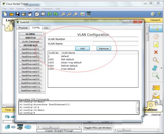
Task: Switch to the Physical tab
Action: [23, 28]
